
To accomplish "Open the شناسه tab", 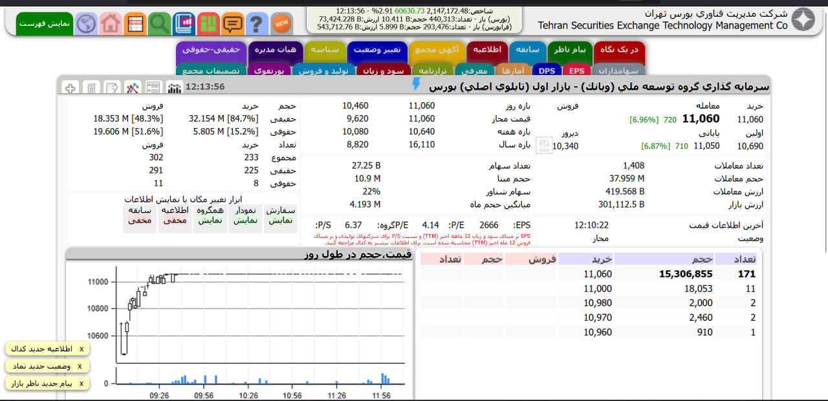I will point(325,50).
